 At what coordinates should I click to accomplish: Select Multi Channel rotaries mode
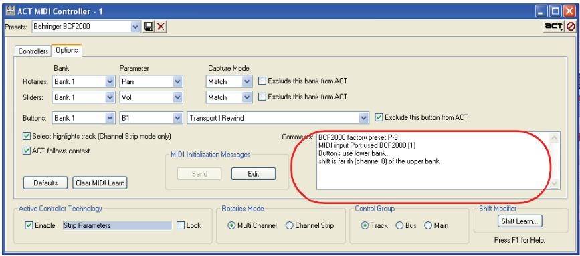tap(231, 225)
